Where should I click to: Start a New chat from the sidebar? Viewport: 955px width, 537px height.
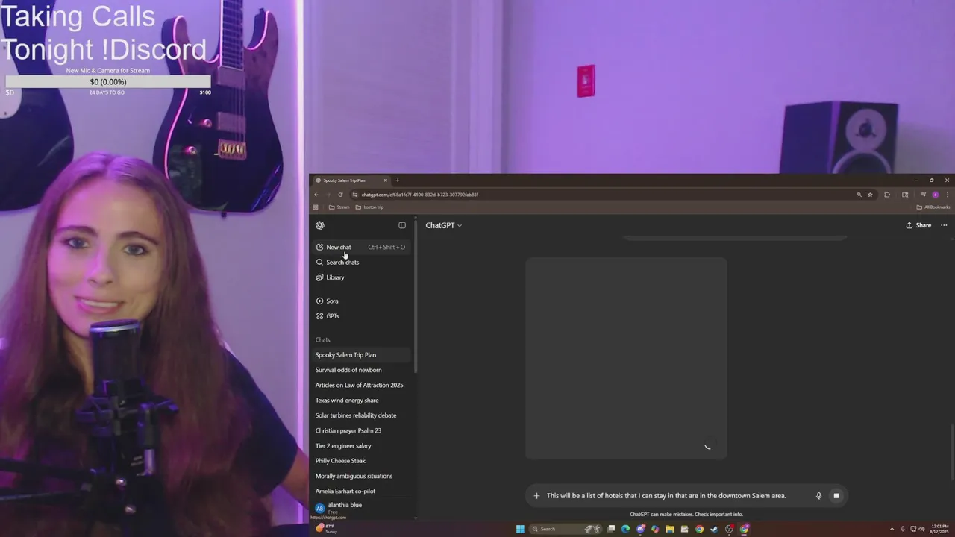coord(361,247)
